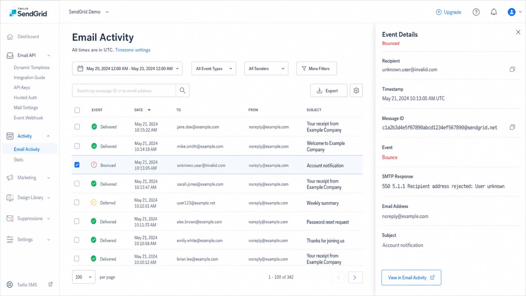The width and height of the screenshot is (526, 296).
Task: Focus the message ID search field
Action: coord(124,90)
